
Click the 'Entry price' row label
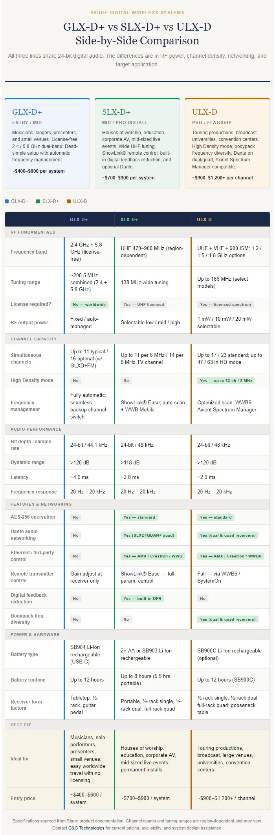(x=23, y=798)
